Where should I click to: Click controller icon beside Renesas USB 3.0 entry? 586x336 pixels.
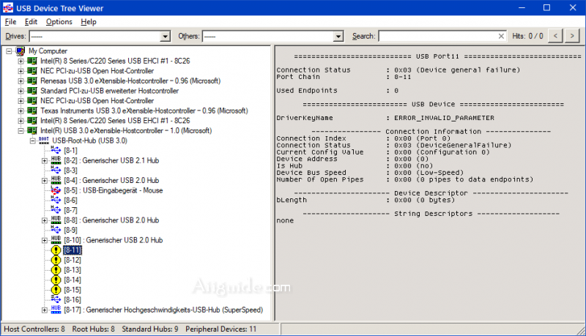click(32, 81)
